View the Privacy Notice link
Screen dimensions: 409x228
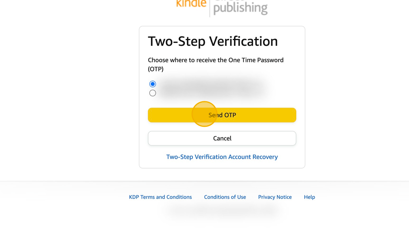click(x=275, y=197)
